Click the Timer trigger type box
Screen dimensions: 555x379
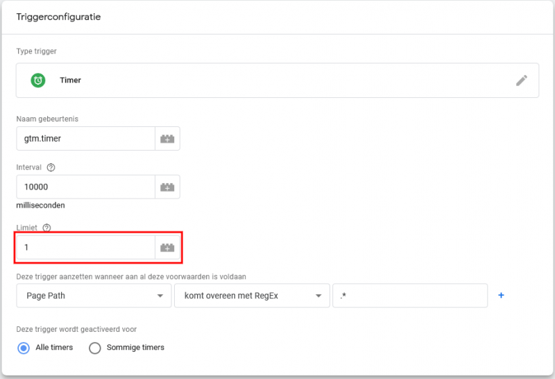pos(277,81)
